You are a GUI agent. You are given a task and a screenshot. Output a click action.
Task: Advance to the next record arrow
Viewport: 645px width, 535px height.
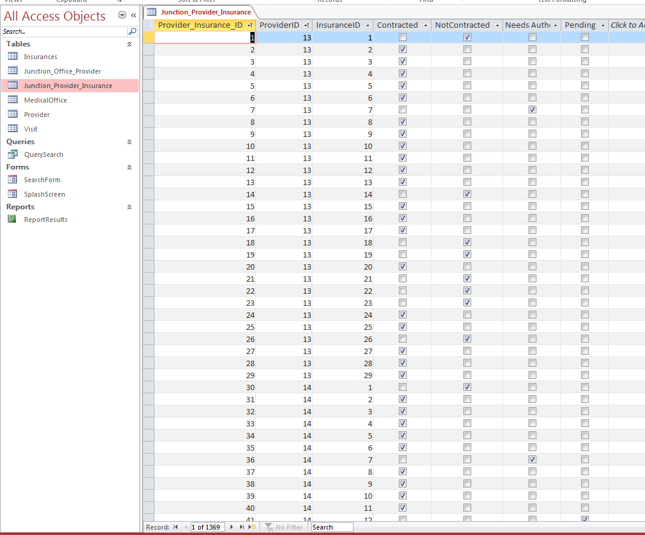pos(232,527)
